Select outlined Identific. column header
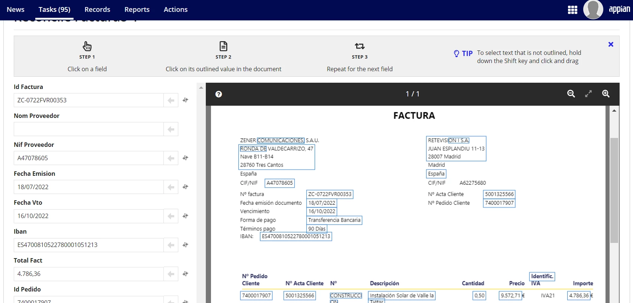 pos(542,276)
